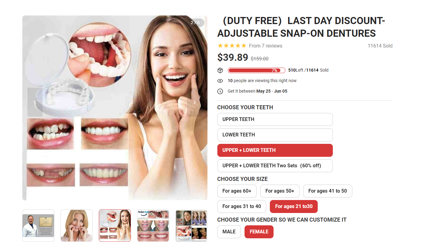Click the clock delivery icon
The height and width of the screenshot is (242, 427).
220,91
